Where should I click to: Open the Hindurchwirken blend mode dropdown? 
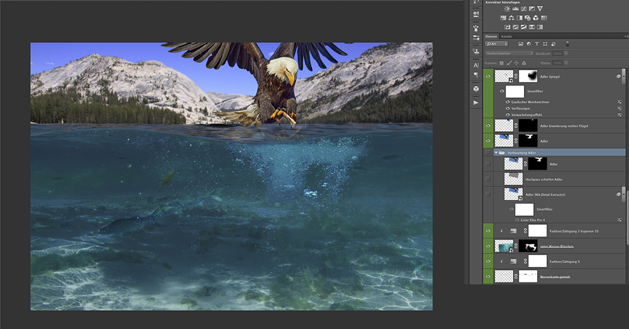click(509, 53)
